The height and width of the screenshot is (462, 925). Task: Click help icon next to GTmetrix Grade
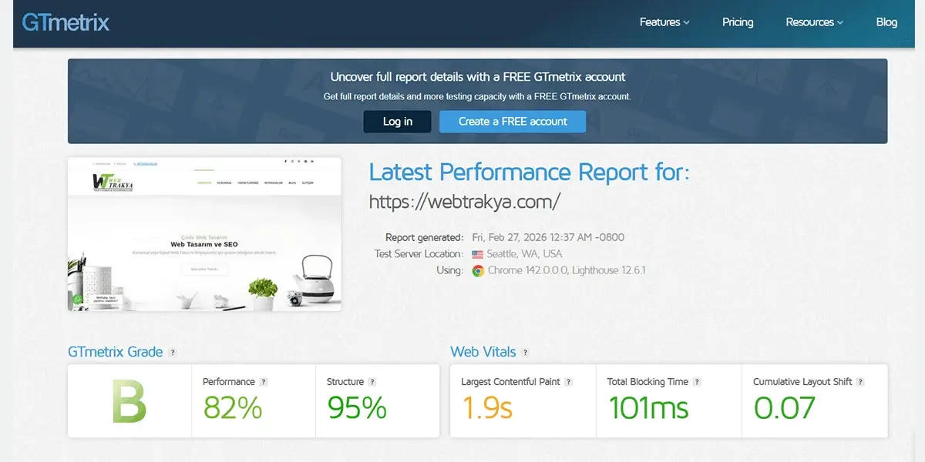pos(173,353)
